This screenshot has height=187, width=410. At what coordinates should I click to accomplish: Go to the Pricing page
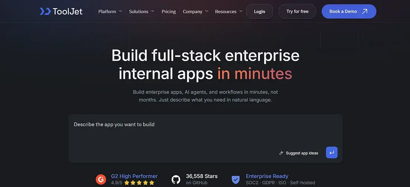168,12
